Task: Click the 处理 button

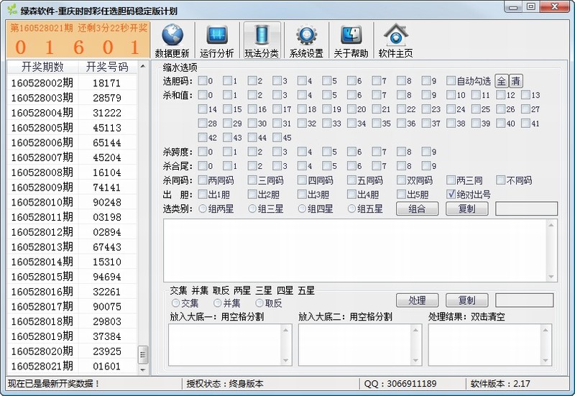Action: pos(417,300)
